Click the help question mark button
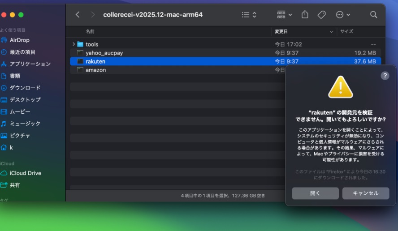 click(385, 76)
